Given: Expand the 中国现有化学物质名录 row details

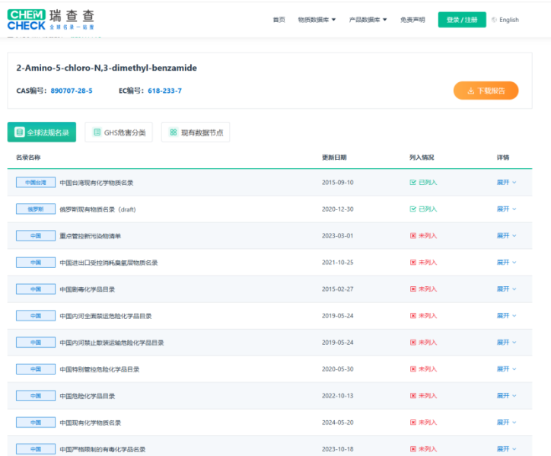Looking at the screenshot, I should point(506,423).
